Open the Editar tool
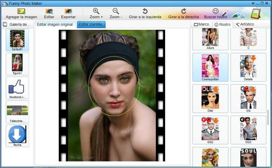This screenshot has height=168, width=272. click(x=49, y=12)
